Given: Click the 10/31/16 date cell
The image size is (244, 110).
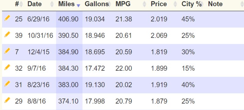Looking at the screenshot, I should (40, 36).
